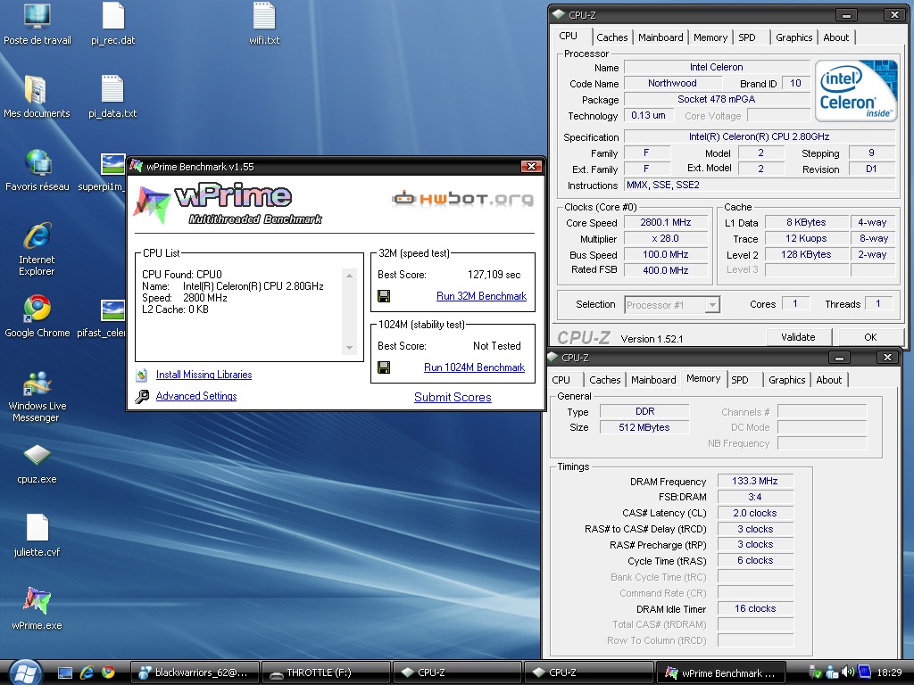Click Install Missing Libraries icon
The height and width of the screenshot is (685, 914).
[x=142, y=376]
